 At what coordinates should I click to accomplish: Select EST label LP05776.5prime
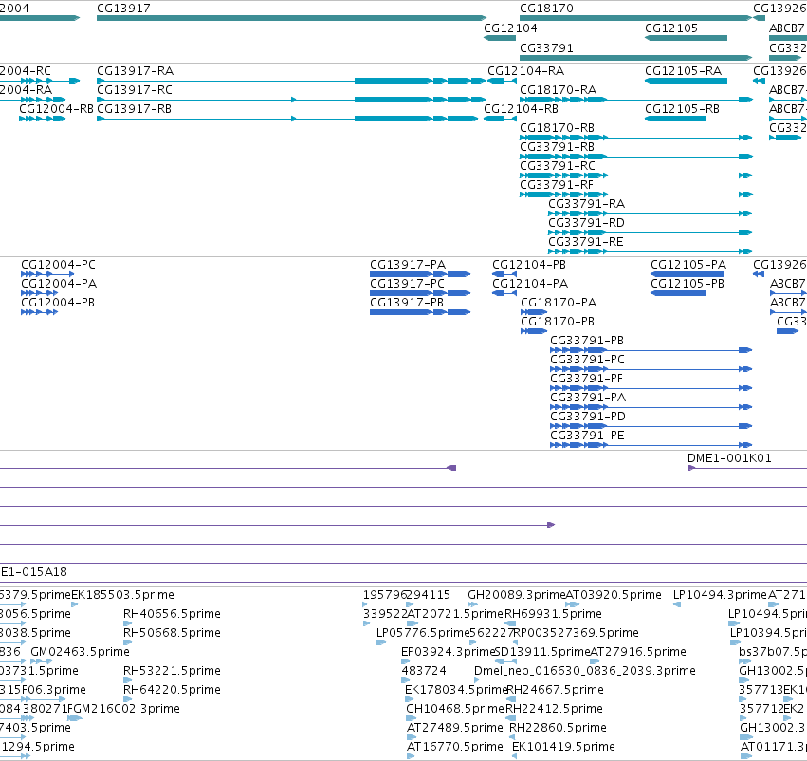tap(423, 632)
